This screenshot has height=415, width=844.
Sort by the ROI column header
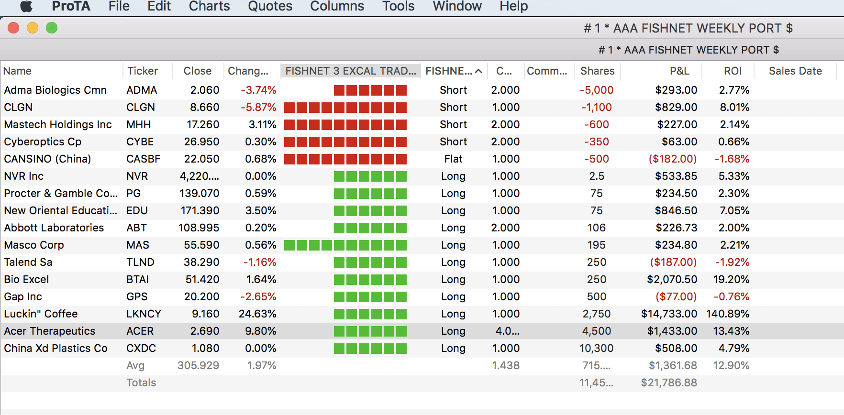tap(728, 71)
